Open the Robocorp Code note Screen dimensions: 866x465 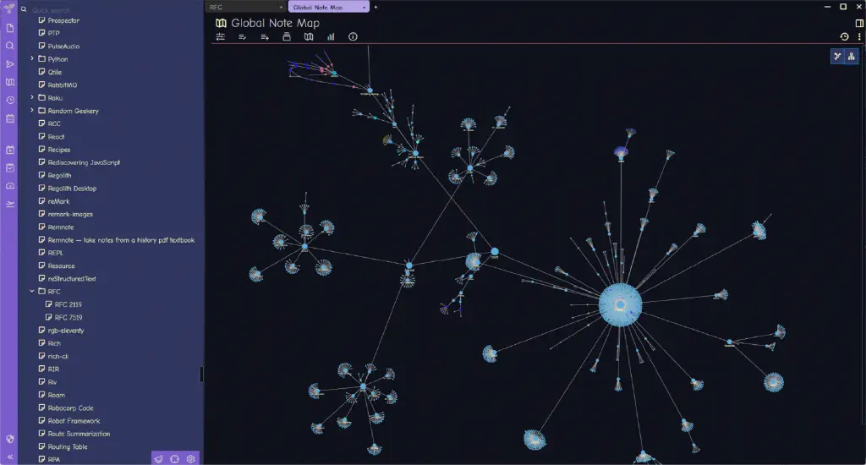[71, 408]
